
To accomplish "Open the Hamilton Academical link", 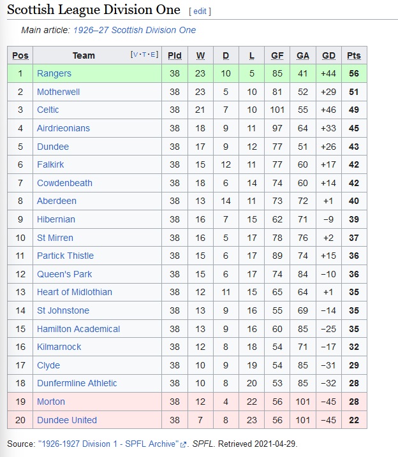I will (x=78, y=329).
